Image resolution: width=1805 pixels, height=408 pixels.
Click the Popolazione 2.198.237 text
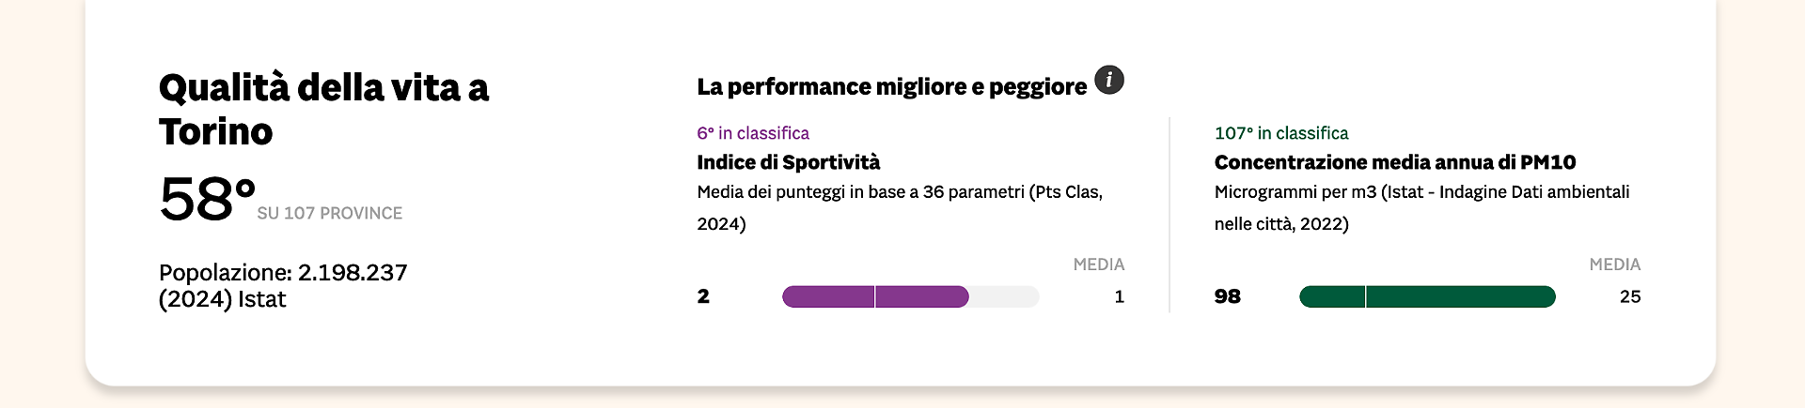coord(283,286)
